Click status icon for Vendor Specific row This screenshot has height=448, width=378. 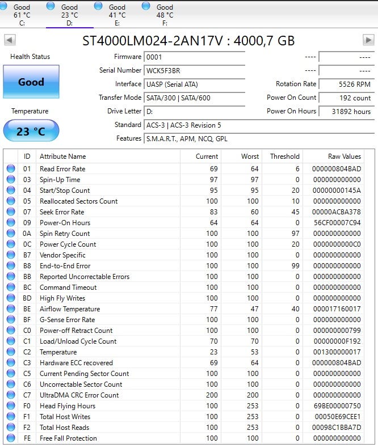tap(11, 255)
